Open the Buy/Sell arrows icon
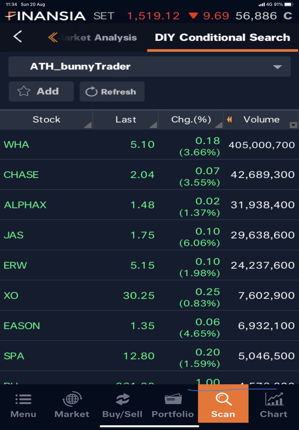The width and height of the screenshot is (299, 430). click(x=122, y=399)
